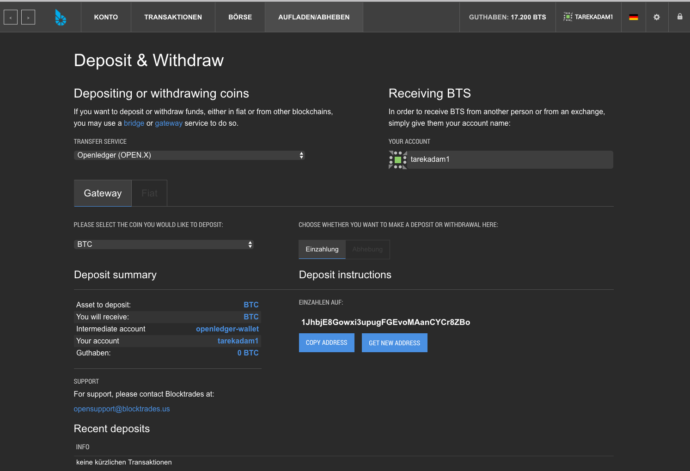The image size is (690, 471).
Task: Follow the bridge link
Action: click(x=134, y=123)
